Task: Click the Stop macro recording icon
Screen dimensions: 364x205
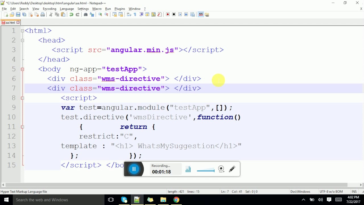Action: [174, 15]
